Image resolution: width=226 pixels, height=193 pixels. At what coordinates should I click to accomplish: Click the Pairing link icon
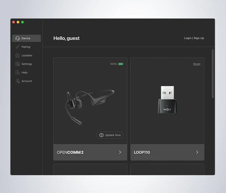pyautogui.click(x=17, y=47)
